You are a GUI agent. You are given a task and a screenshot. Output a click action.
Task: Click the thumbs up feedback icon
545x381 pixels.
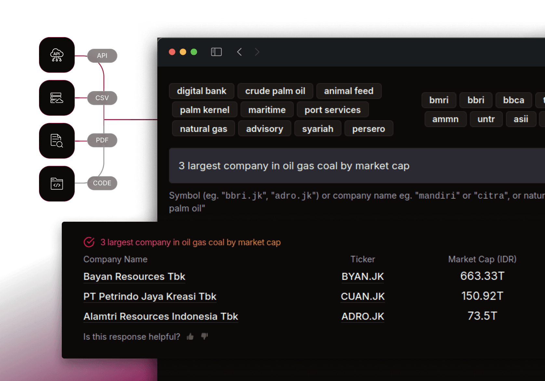click(x=190, y=337)
